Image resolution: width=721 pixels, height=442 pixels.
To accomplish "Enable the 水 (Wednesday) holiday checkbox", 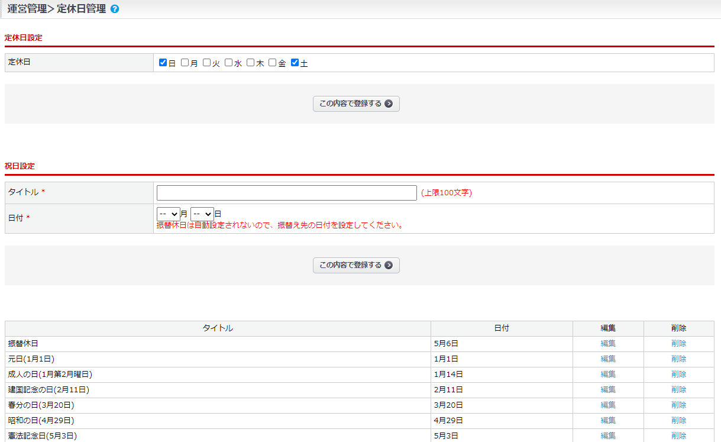I will [x=229, y=63].
